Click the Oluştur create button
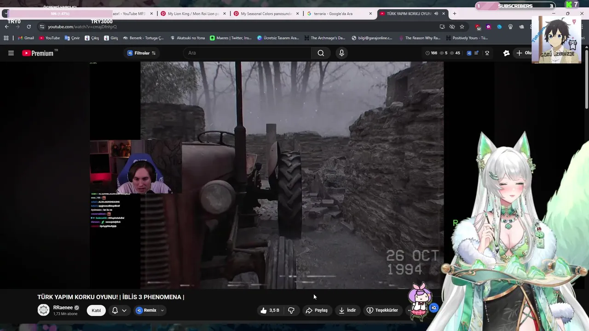Image resolution: width=589 pixels, height=331 pixels. pos(523,53)
